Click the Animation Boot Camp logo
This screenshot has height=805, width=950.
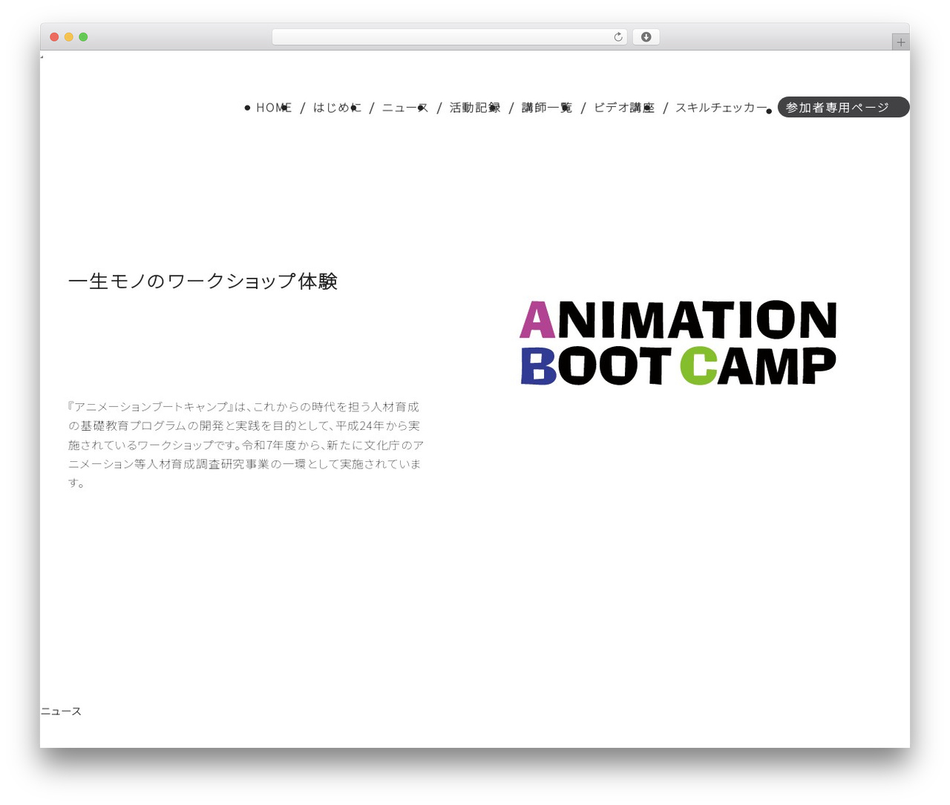click(678, 343)
